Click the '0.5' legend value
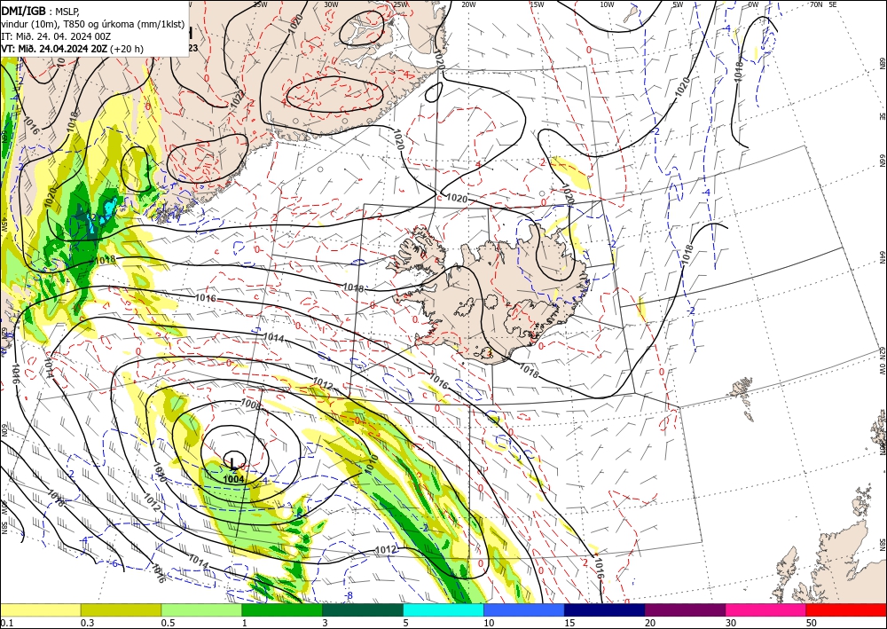Image resolution: width=887 pixels, height=629 pixels. coord(167,623)
